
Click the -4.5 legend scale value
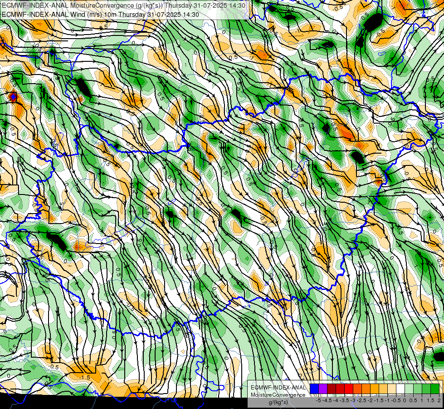[327, 400]
